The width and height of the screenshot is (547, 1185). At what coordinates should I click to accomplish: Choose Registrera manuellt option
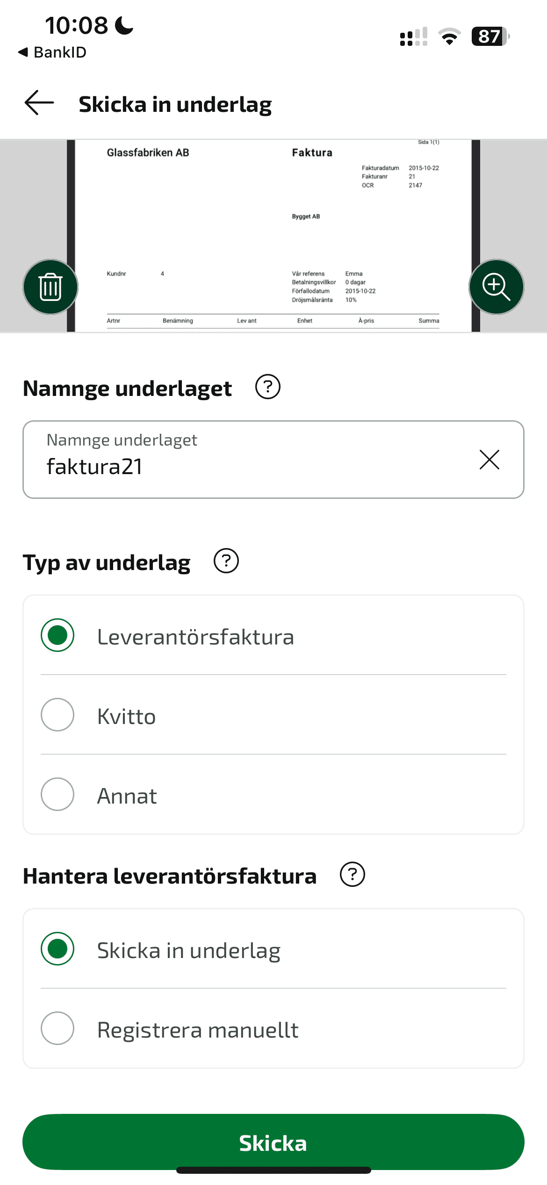(x=58, y=1028)
